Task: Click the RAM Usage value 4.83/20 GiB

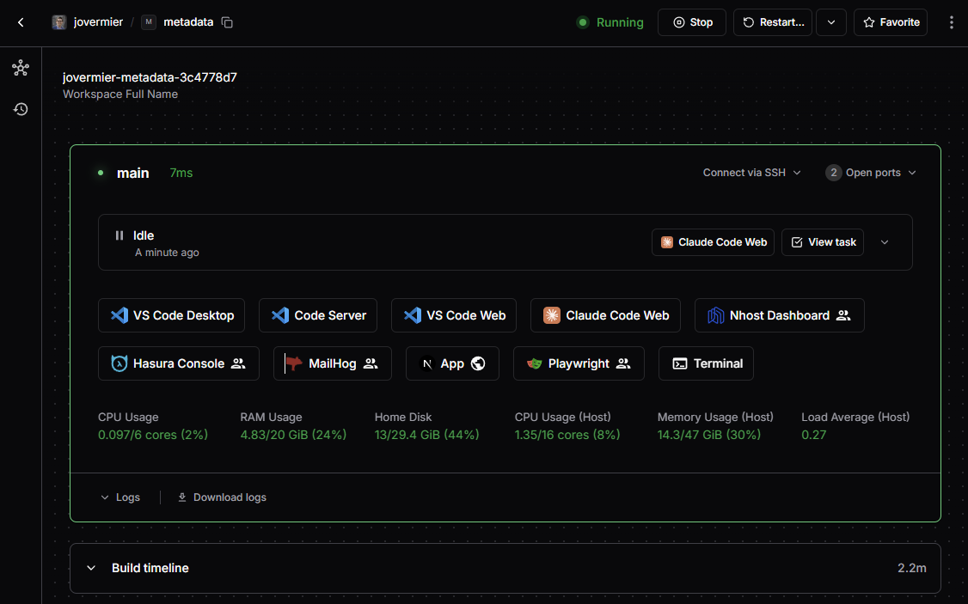Action: point(293,435)
